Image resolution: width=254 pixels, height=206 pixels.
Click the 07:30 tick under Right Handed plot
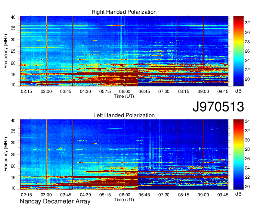(164, 91)
